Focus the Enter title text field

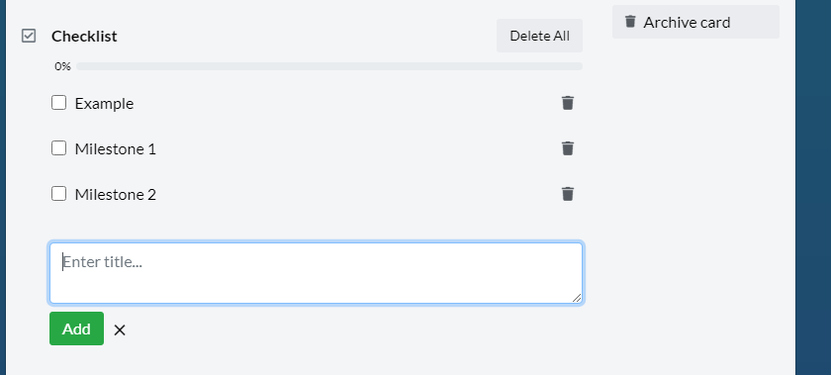point(317,273)
